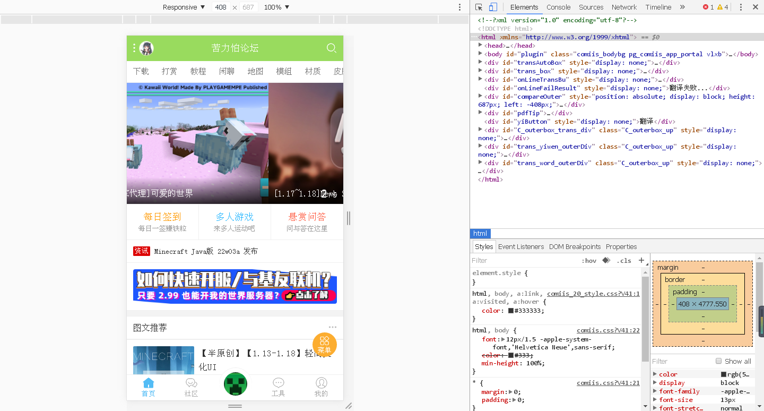
Task: Select the 教程 category in forum nav
Action: 198,71
